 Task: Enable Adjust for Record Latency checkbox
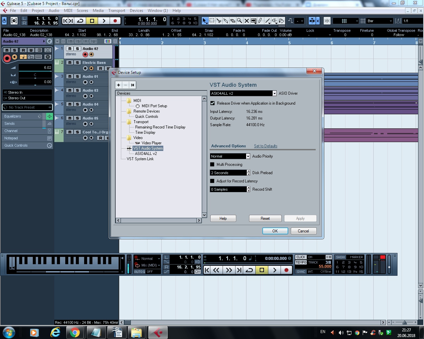[212, 181]
